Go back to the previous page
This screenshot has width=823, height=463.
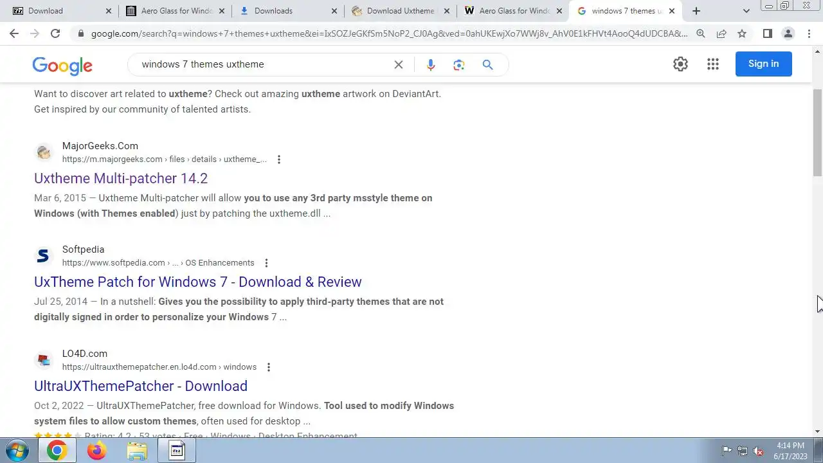click(x=14, y=33)
